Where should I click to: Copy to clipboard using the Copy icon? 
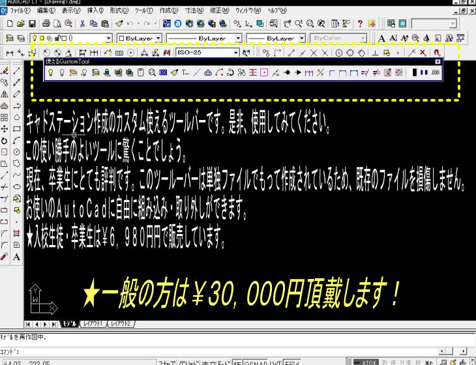(x=93, y=23)
